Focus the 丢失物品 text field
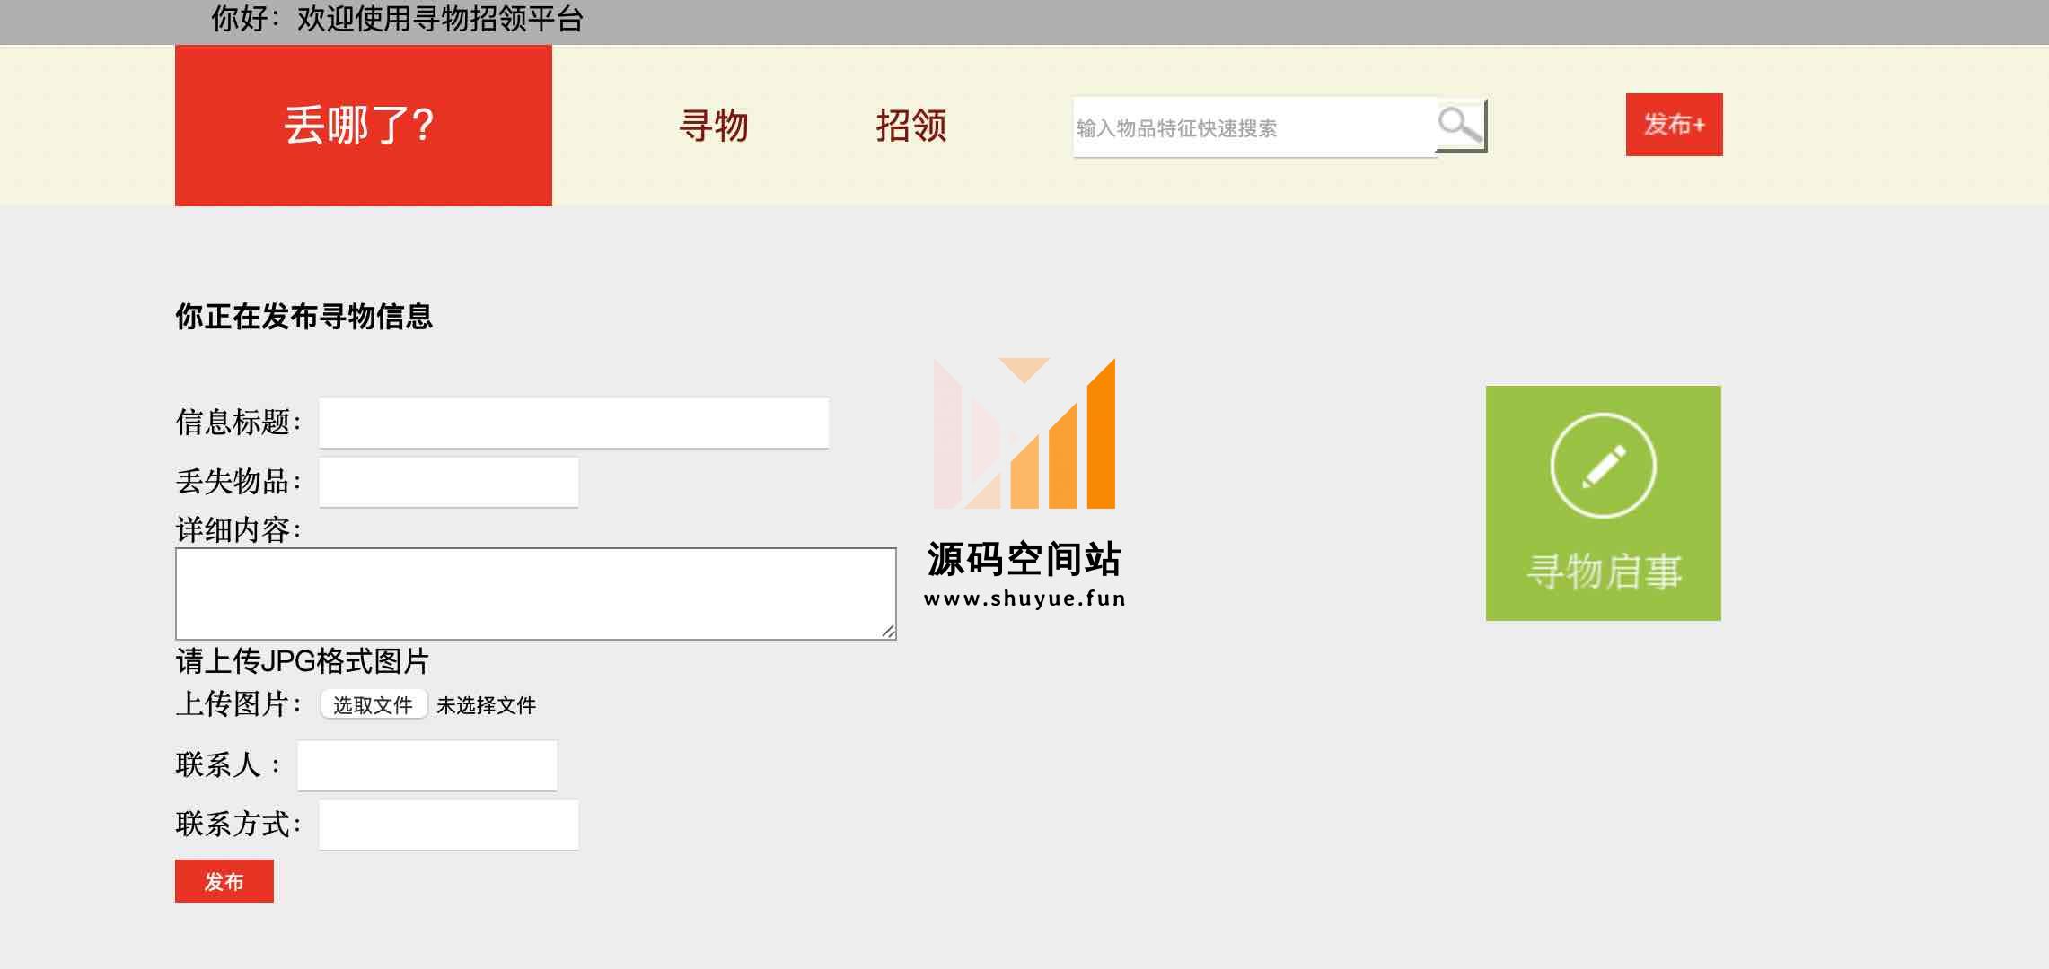The height and width of the screenshot is (969, 2049). tap(449, 483)
